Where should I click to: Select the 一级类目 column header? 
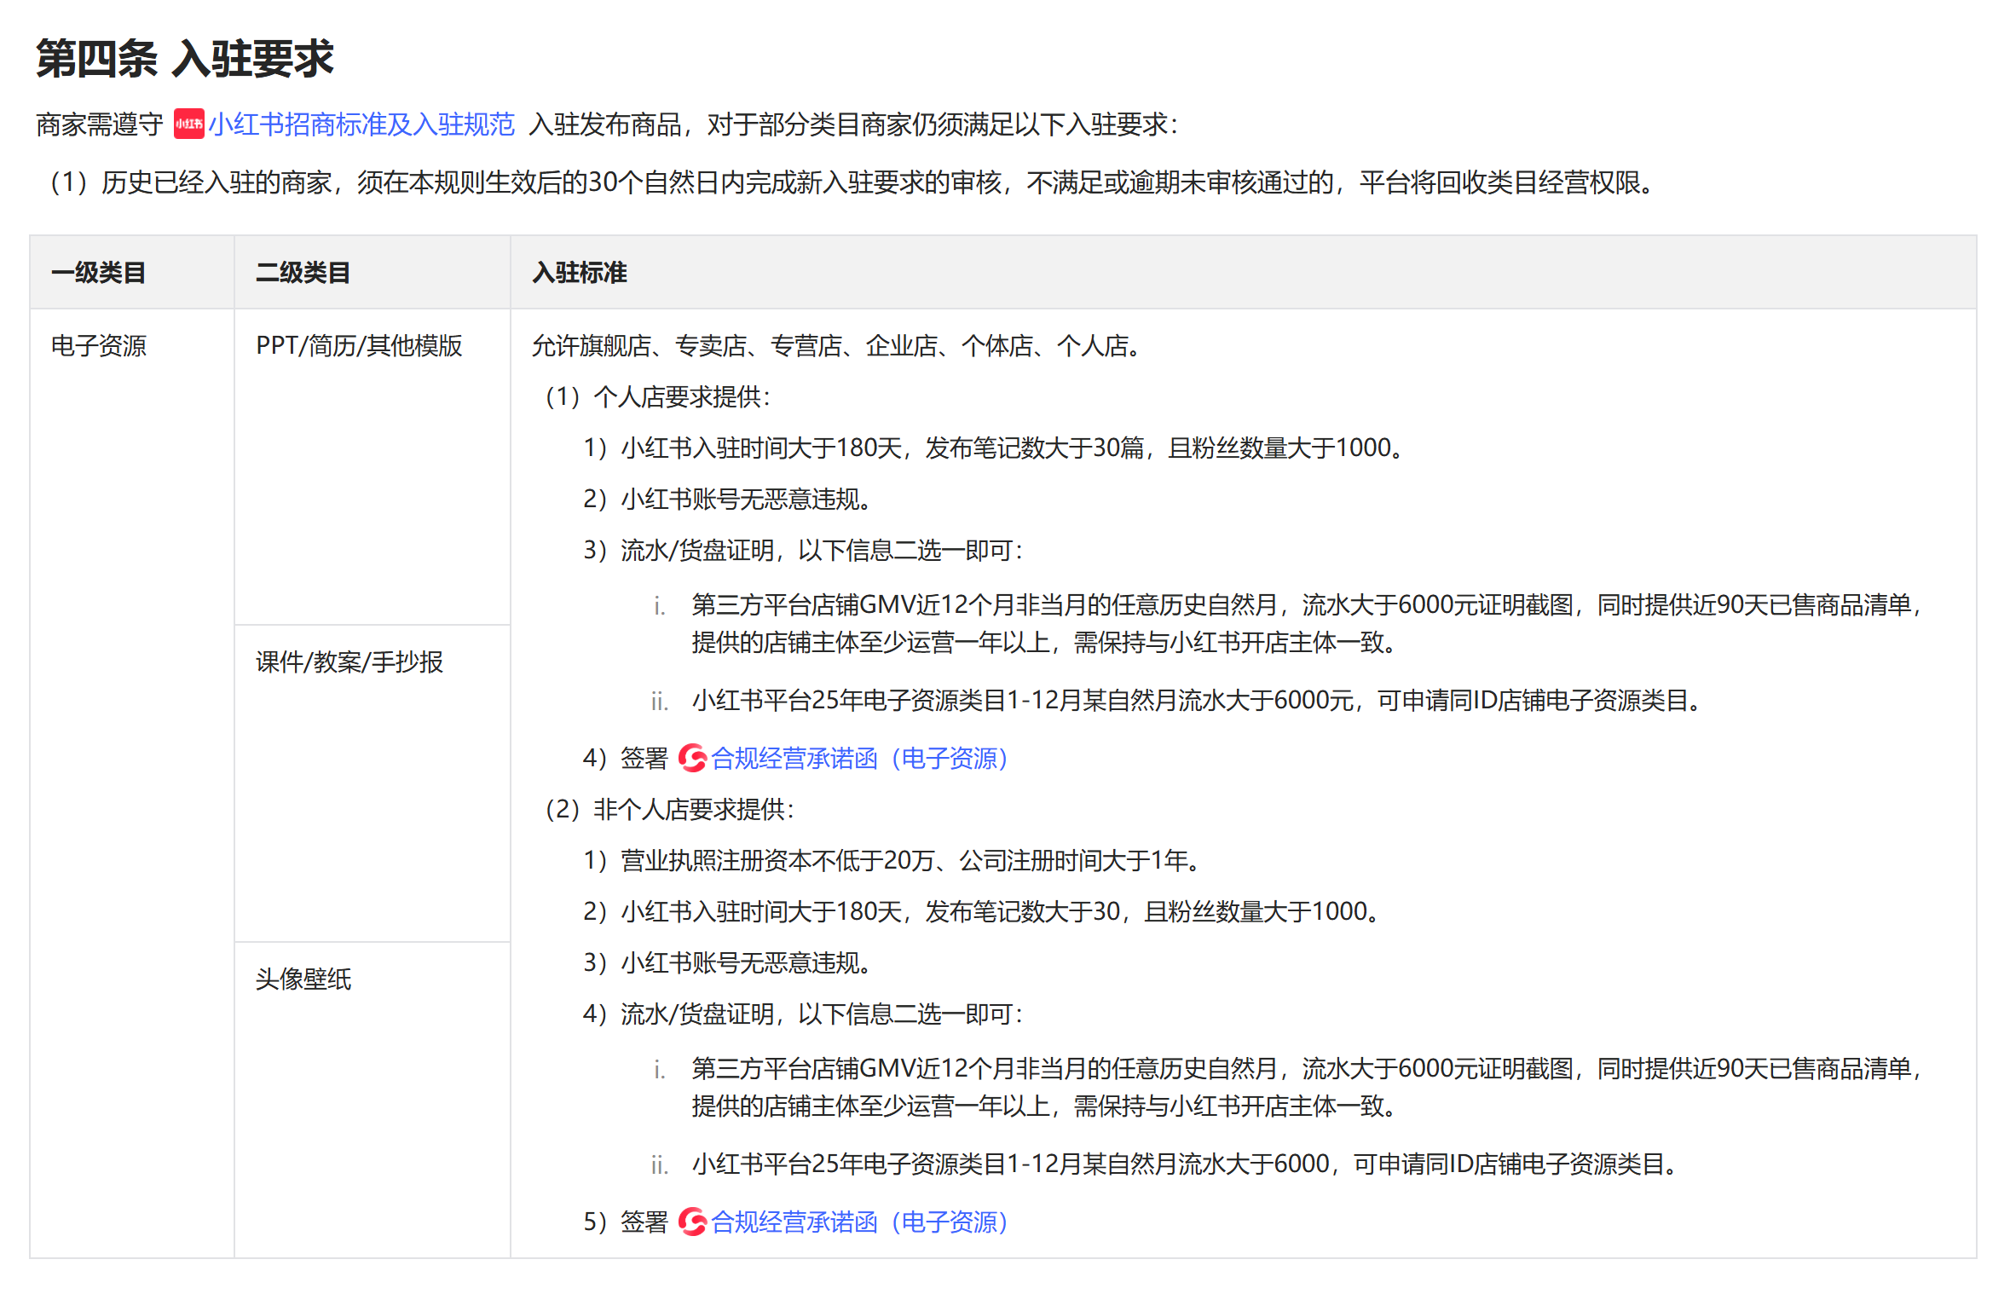pyautogui.click(x=98, y=273)
